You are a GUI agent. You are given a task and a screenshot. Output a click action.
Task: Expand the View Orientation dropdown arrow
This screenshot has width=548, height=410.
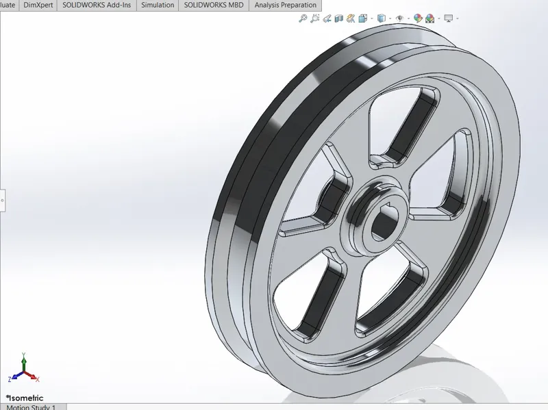pos(371,18)
